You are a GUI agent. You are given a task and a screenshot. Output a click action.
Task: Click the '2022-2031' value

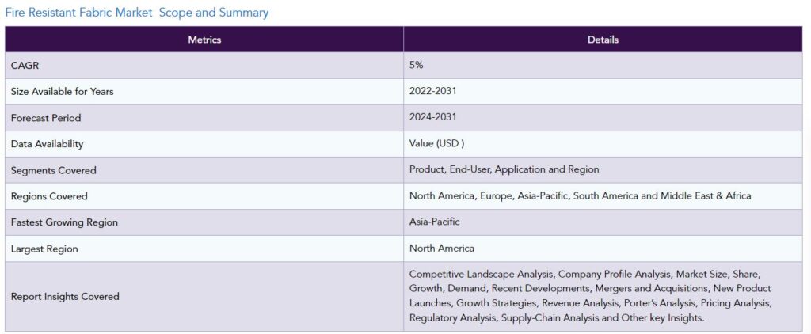click(x=433, y=91)
